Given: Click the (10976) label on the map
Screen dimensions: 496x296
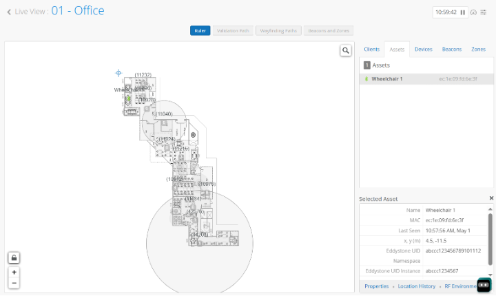Looking at the screenshot, I should pos(207,184).
